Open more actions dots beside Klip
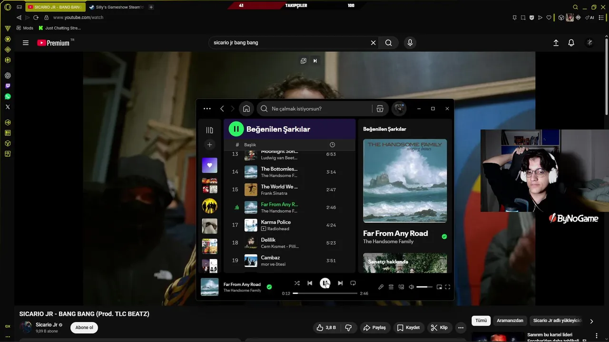Screen dimensions: 609x342 click(x=461, y=327)
